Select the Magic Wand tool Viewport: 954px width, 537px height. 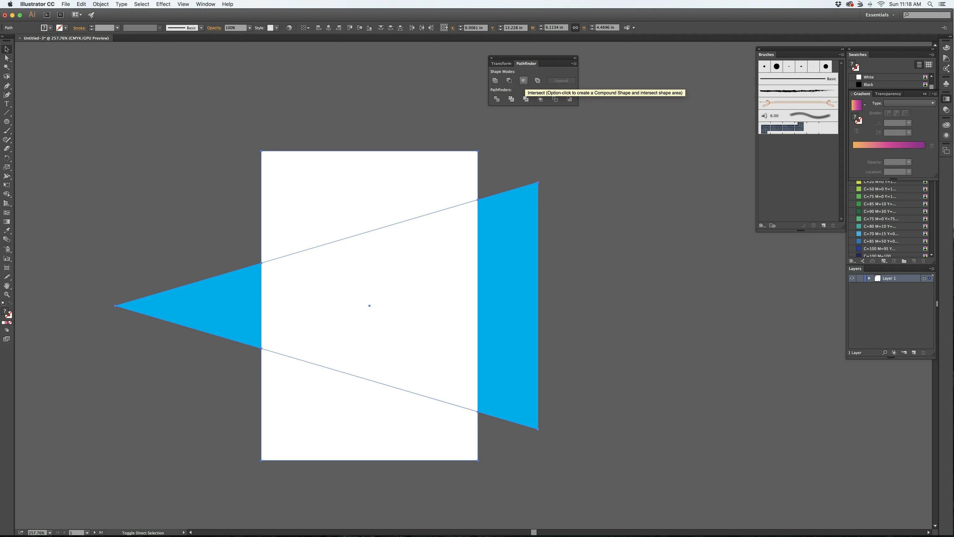point(7,67)
